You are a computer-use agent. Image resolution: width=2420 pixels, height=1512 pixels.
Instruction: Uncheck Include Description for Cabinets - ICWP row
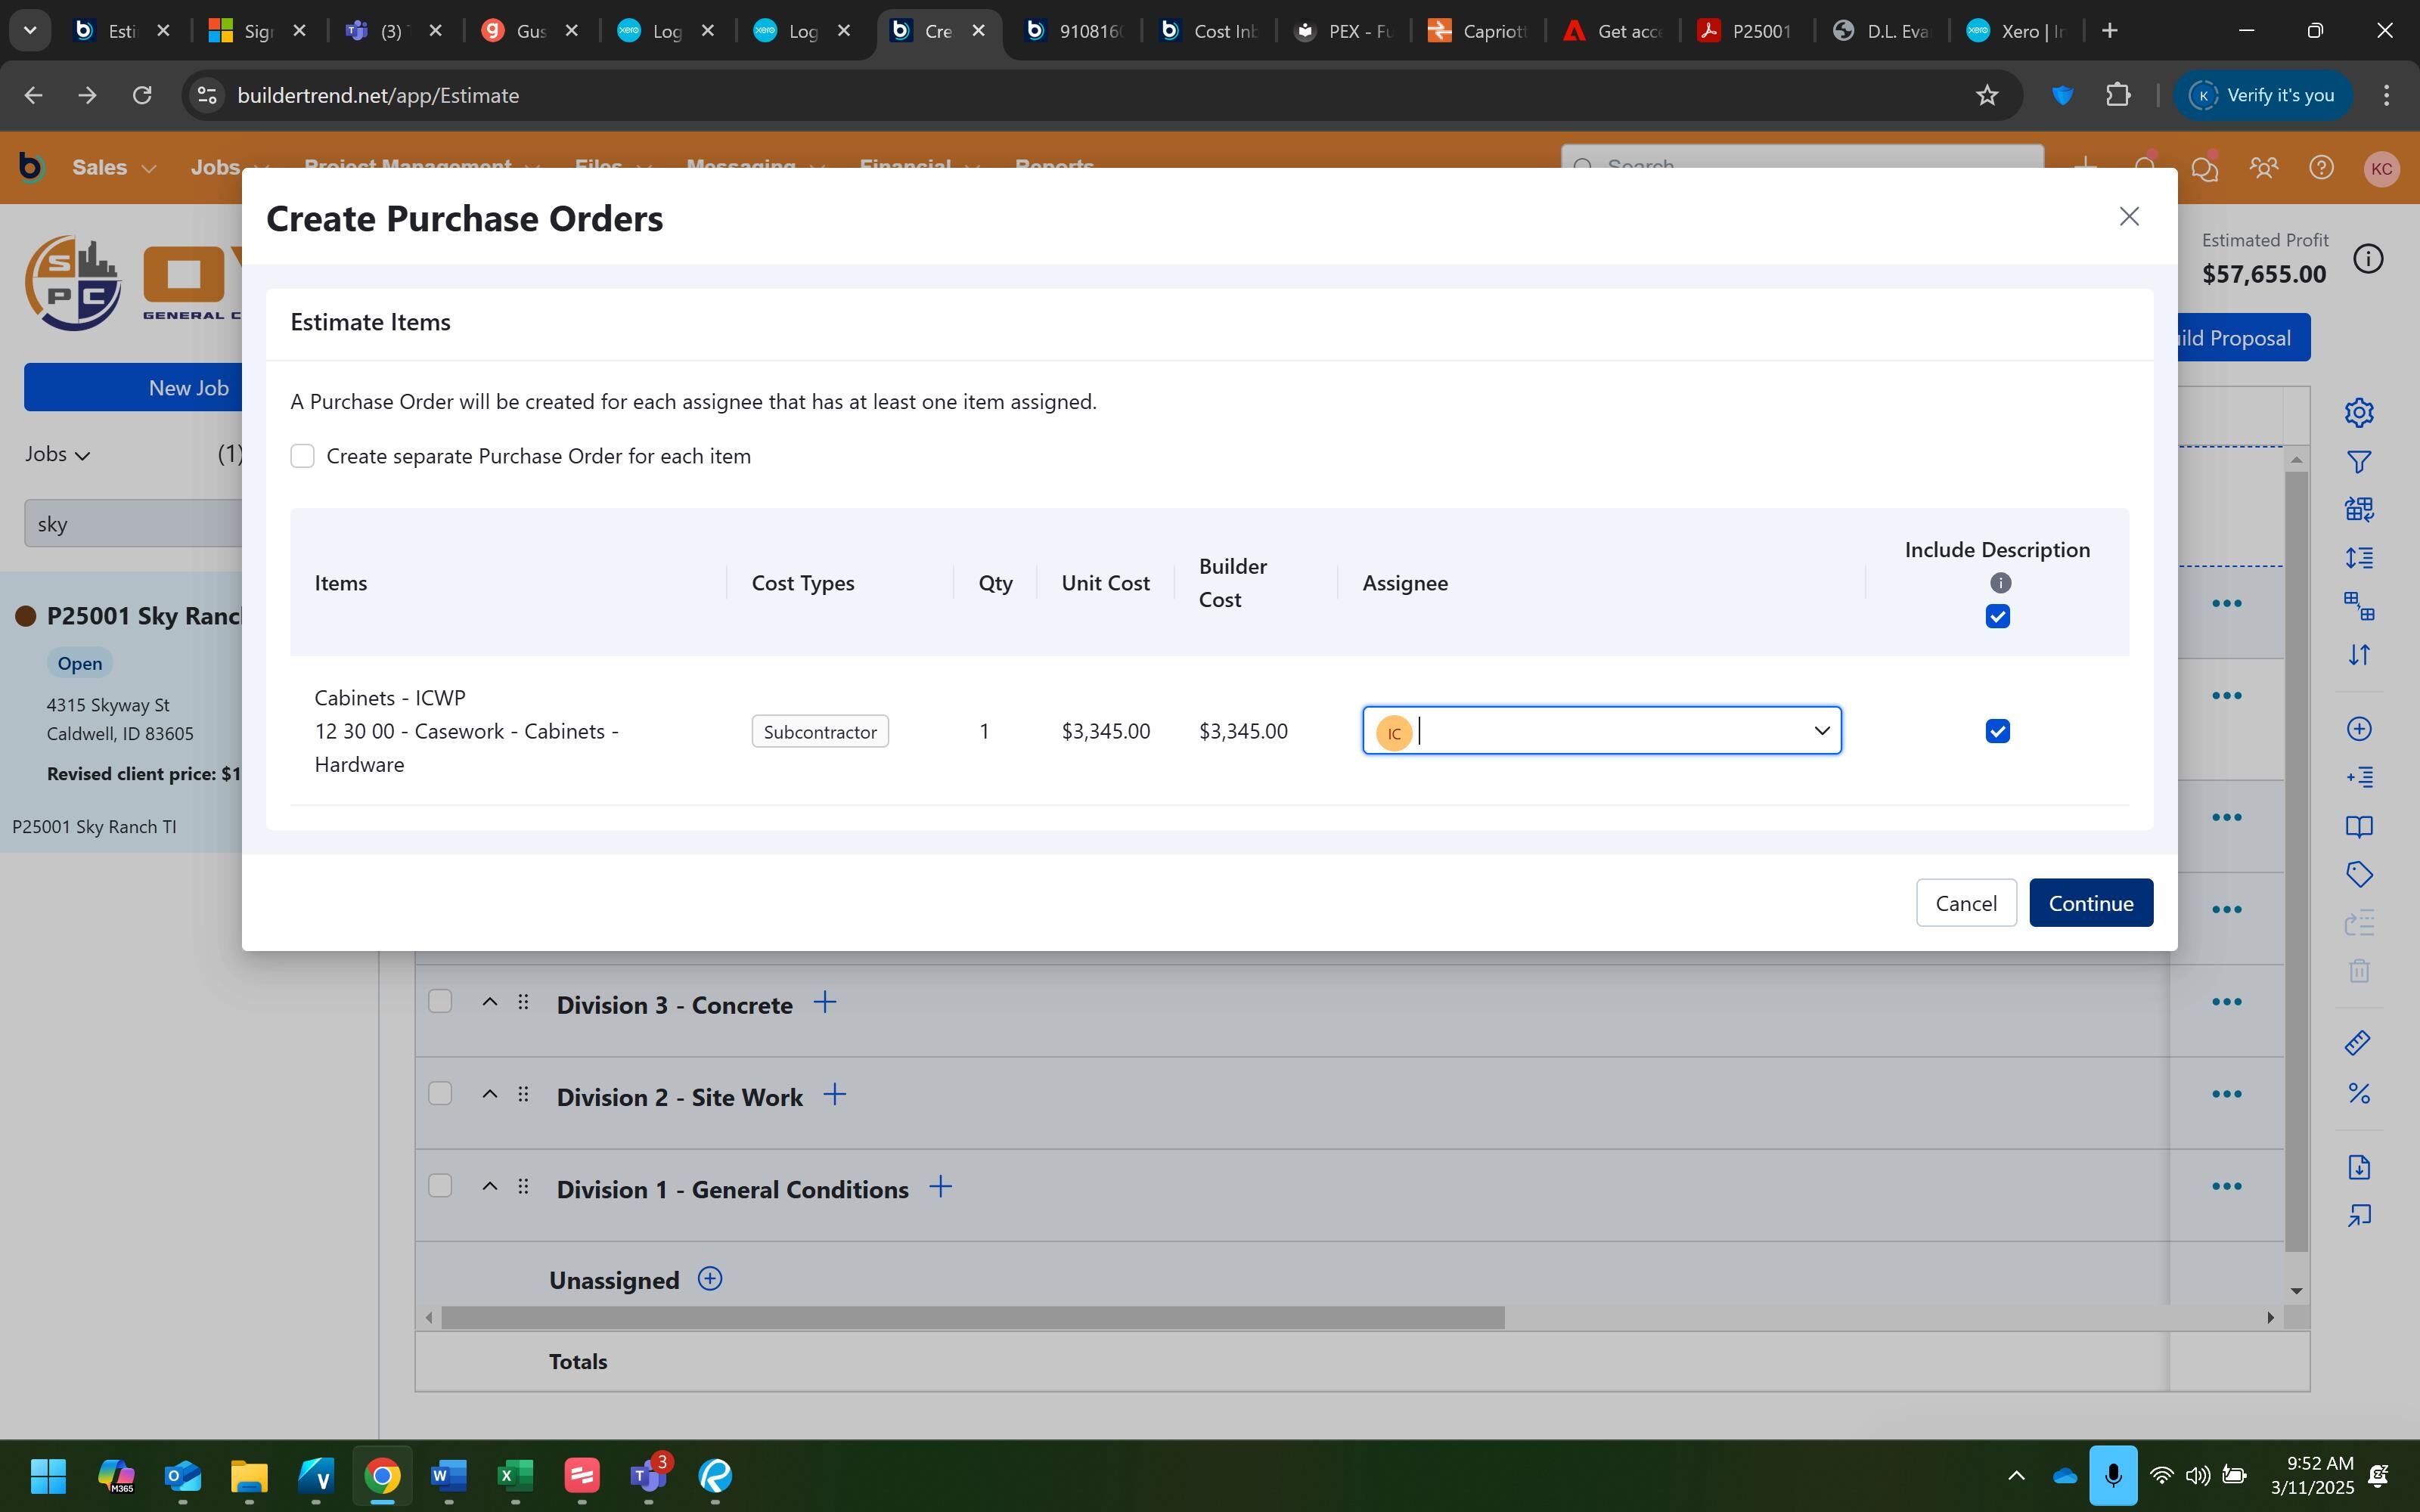click(1997, 731)
